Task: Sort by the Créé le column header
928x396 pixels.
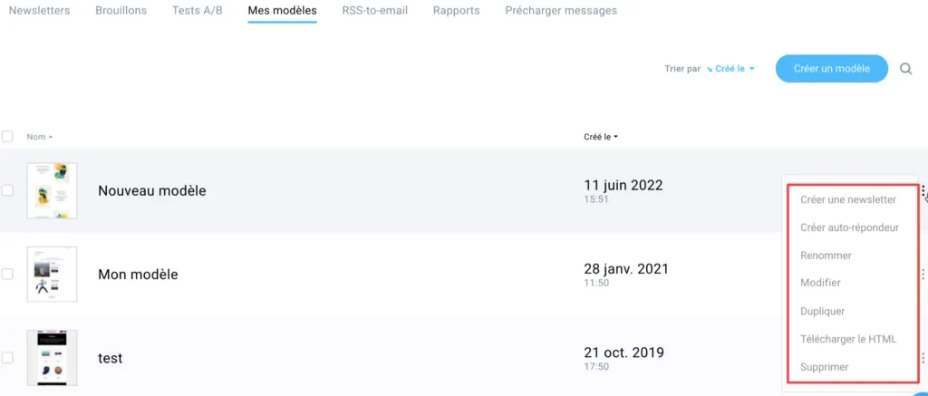Action: click(601, 137)
